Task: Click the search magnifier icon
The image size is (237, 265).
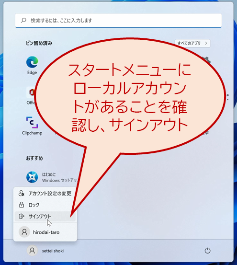Action: (x=23, y=20)
